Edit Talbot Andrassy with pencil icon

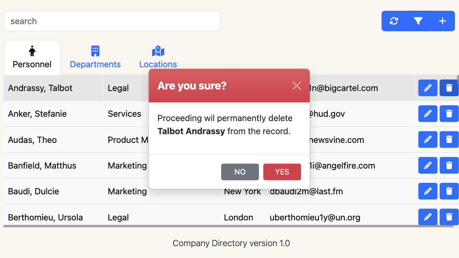428,88
